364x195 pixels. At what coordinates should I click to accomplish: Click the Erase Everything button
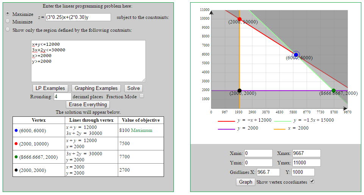88,104
